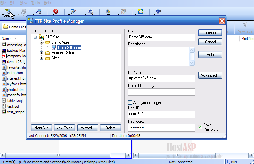This screenshot has height=164, width=254.
Task: Open the Help menu
Action: pos(47,3)
